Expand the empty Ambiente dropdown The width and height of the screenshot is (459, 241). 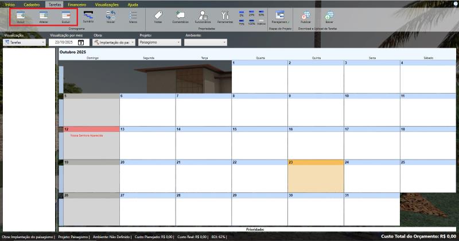pyautogui.click(x=205, y=42)
